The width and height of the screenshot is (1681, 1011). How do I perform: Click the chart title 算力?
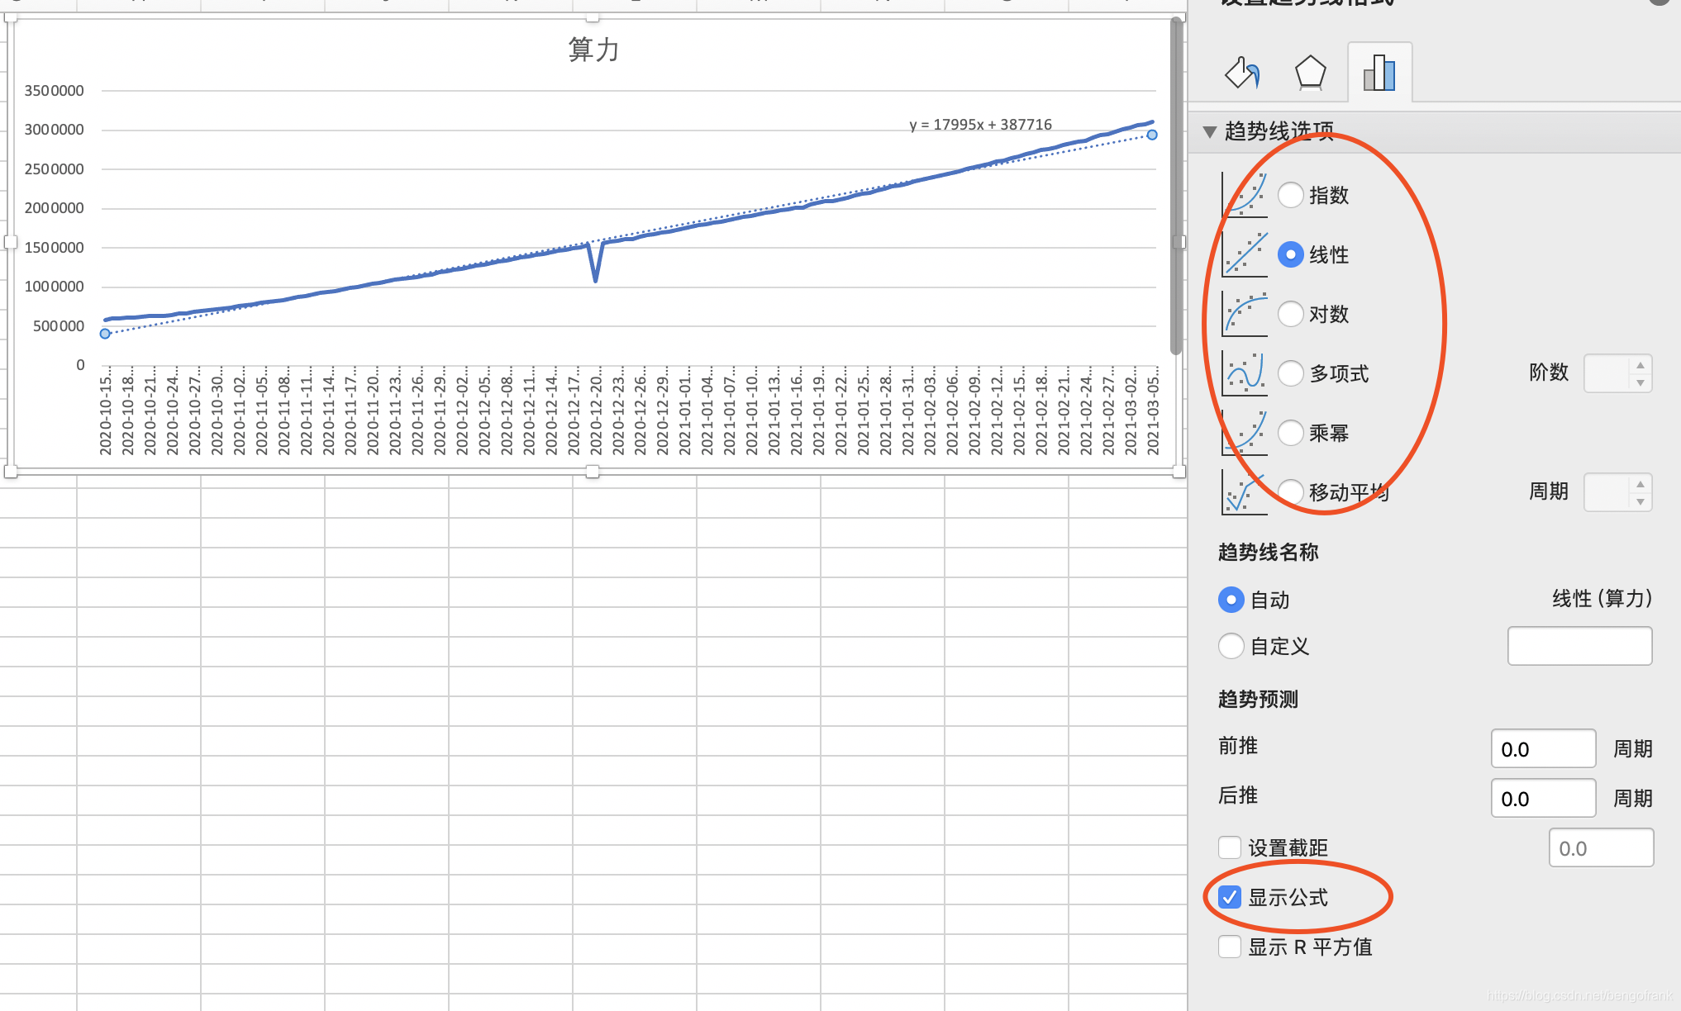coord(593,50)
